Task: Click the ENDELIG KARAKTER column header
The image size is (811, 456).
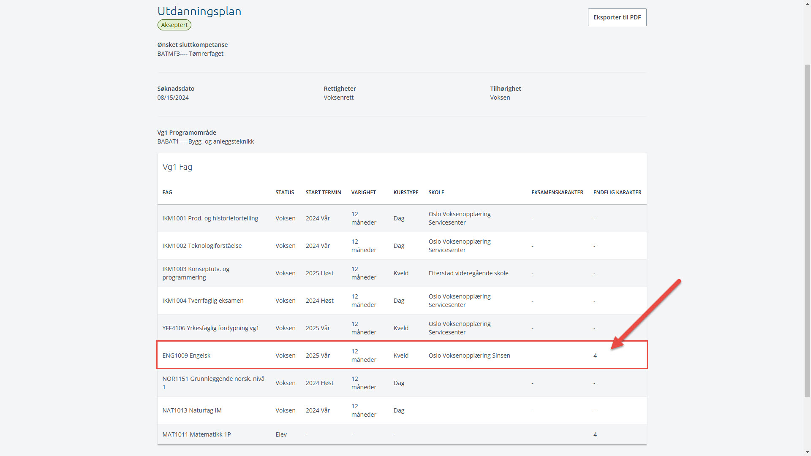Action: point(617,193)
